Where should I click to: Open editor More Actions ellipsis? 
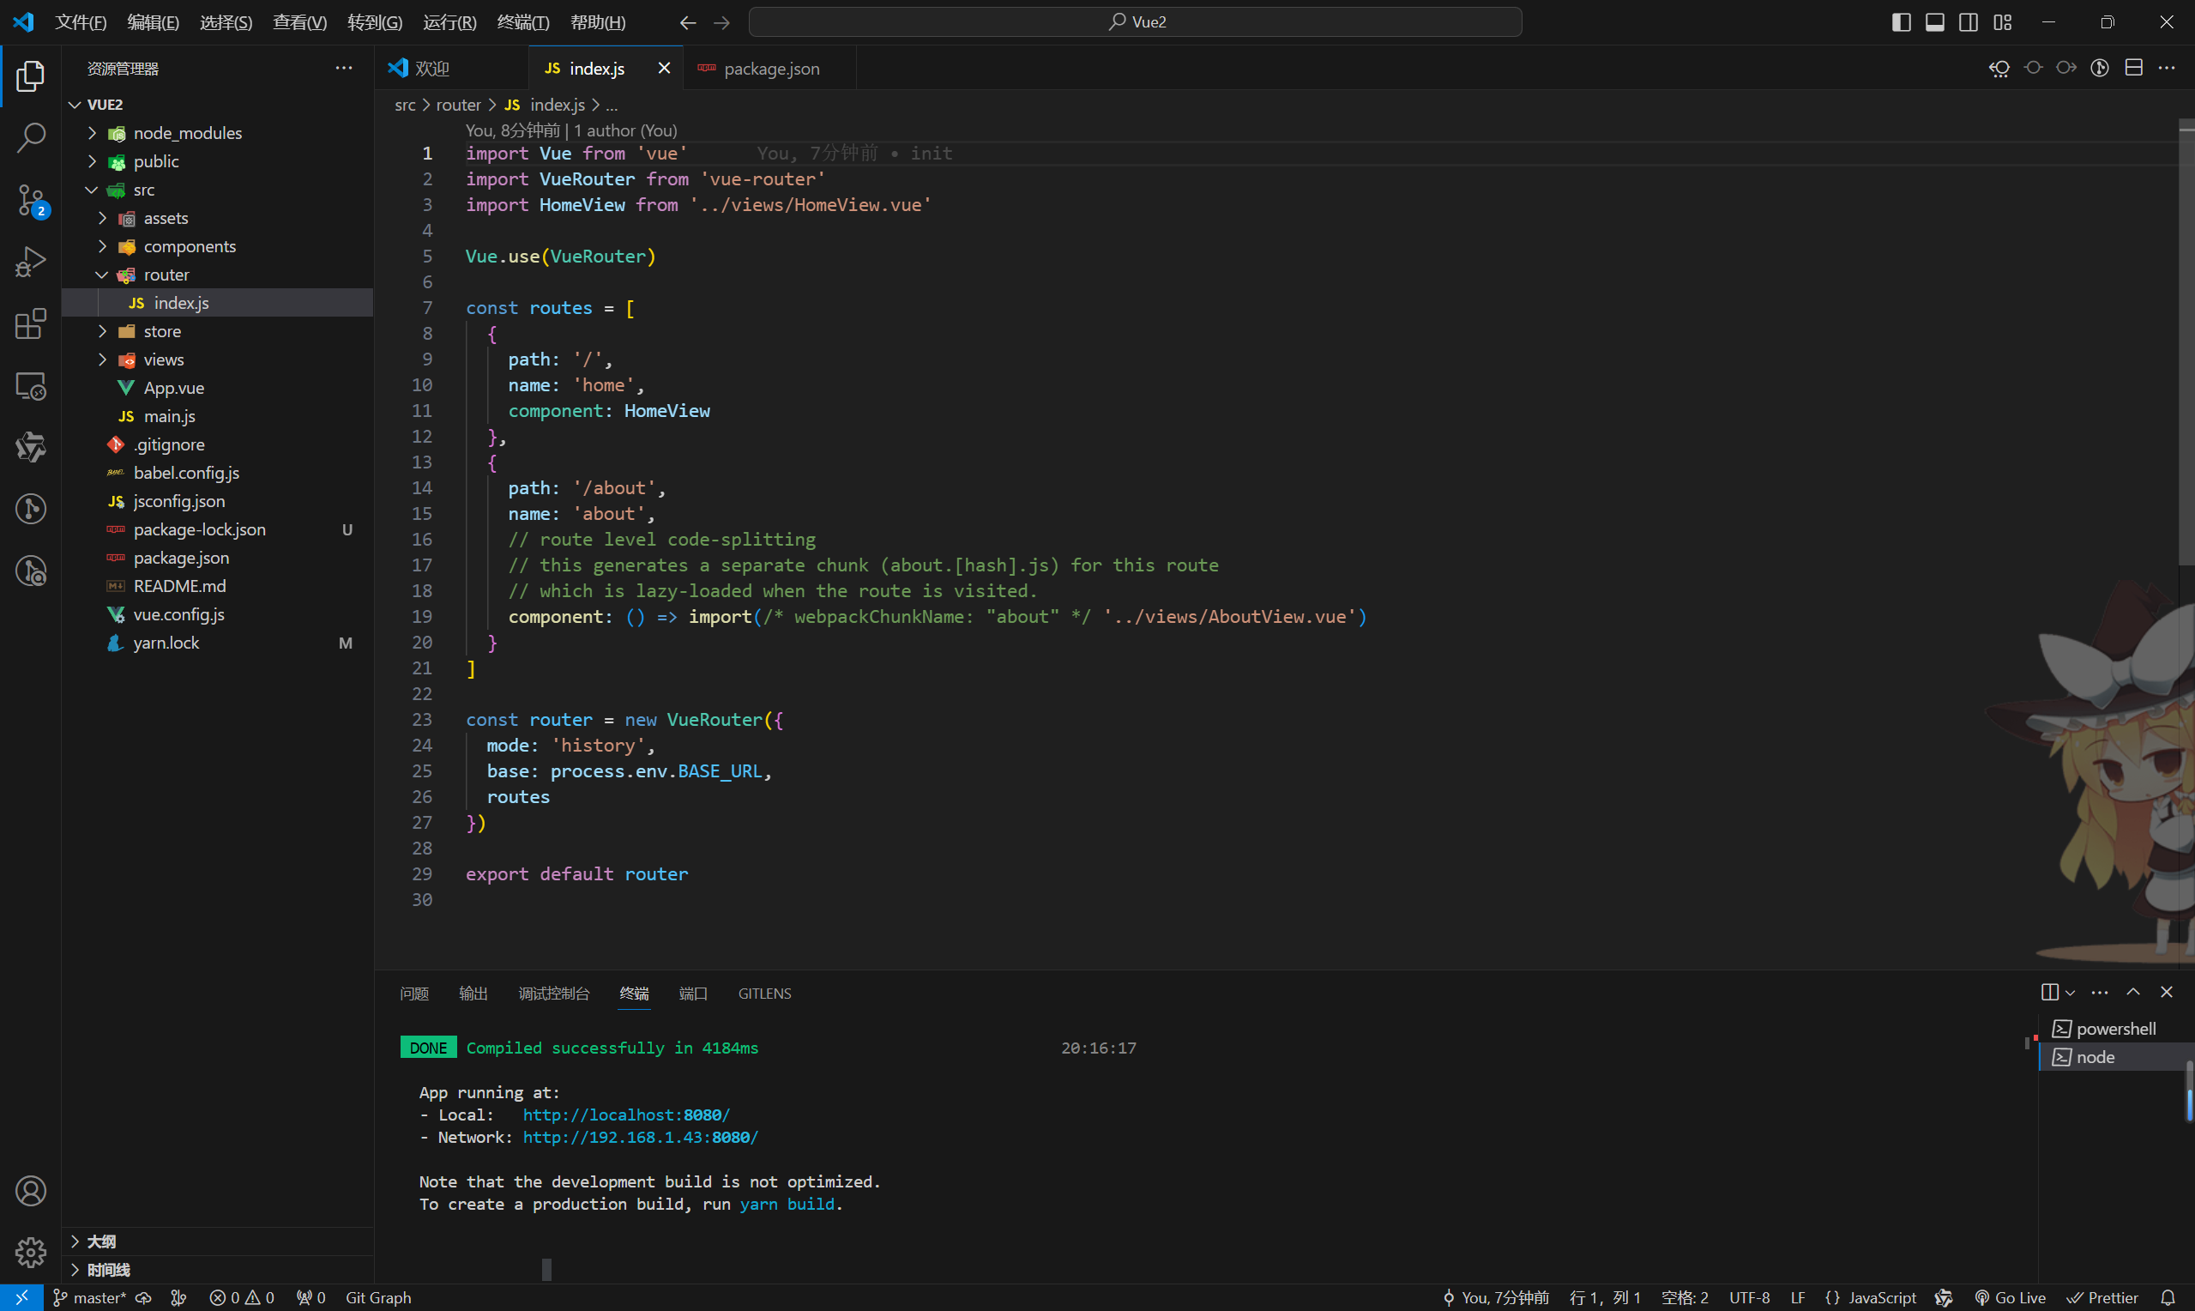2167,68
